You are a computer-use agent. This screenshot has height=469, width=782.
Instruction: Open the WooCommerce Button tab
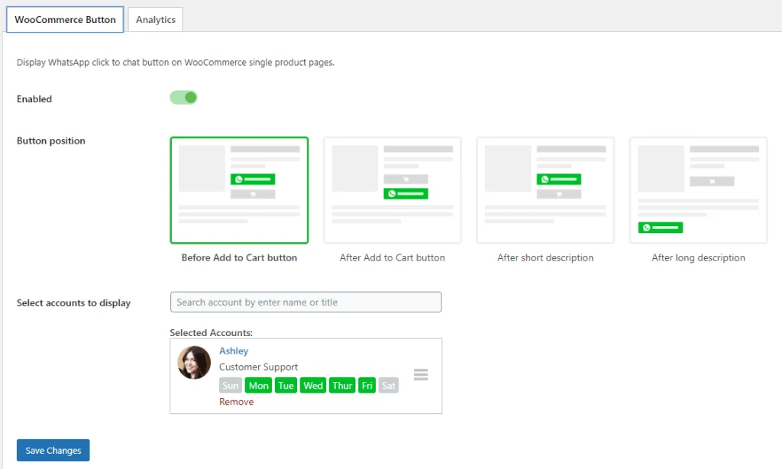(x=65, y=19)
